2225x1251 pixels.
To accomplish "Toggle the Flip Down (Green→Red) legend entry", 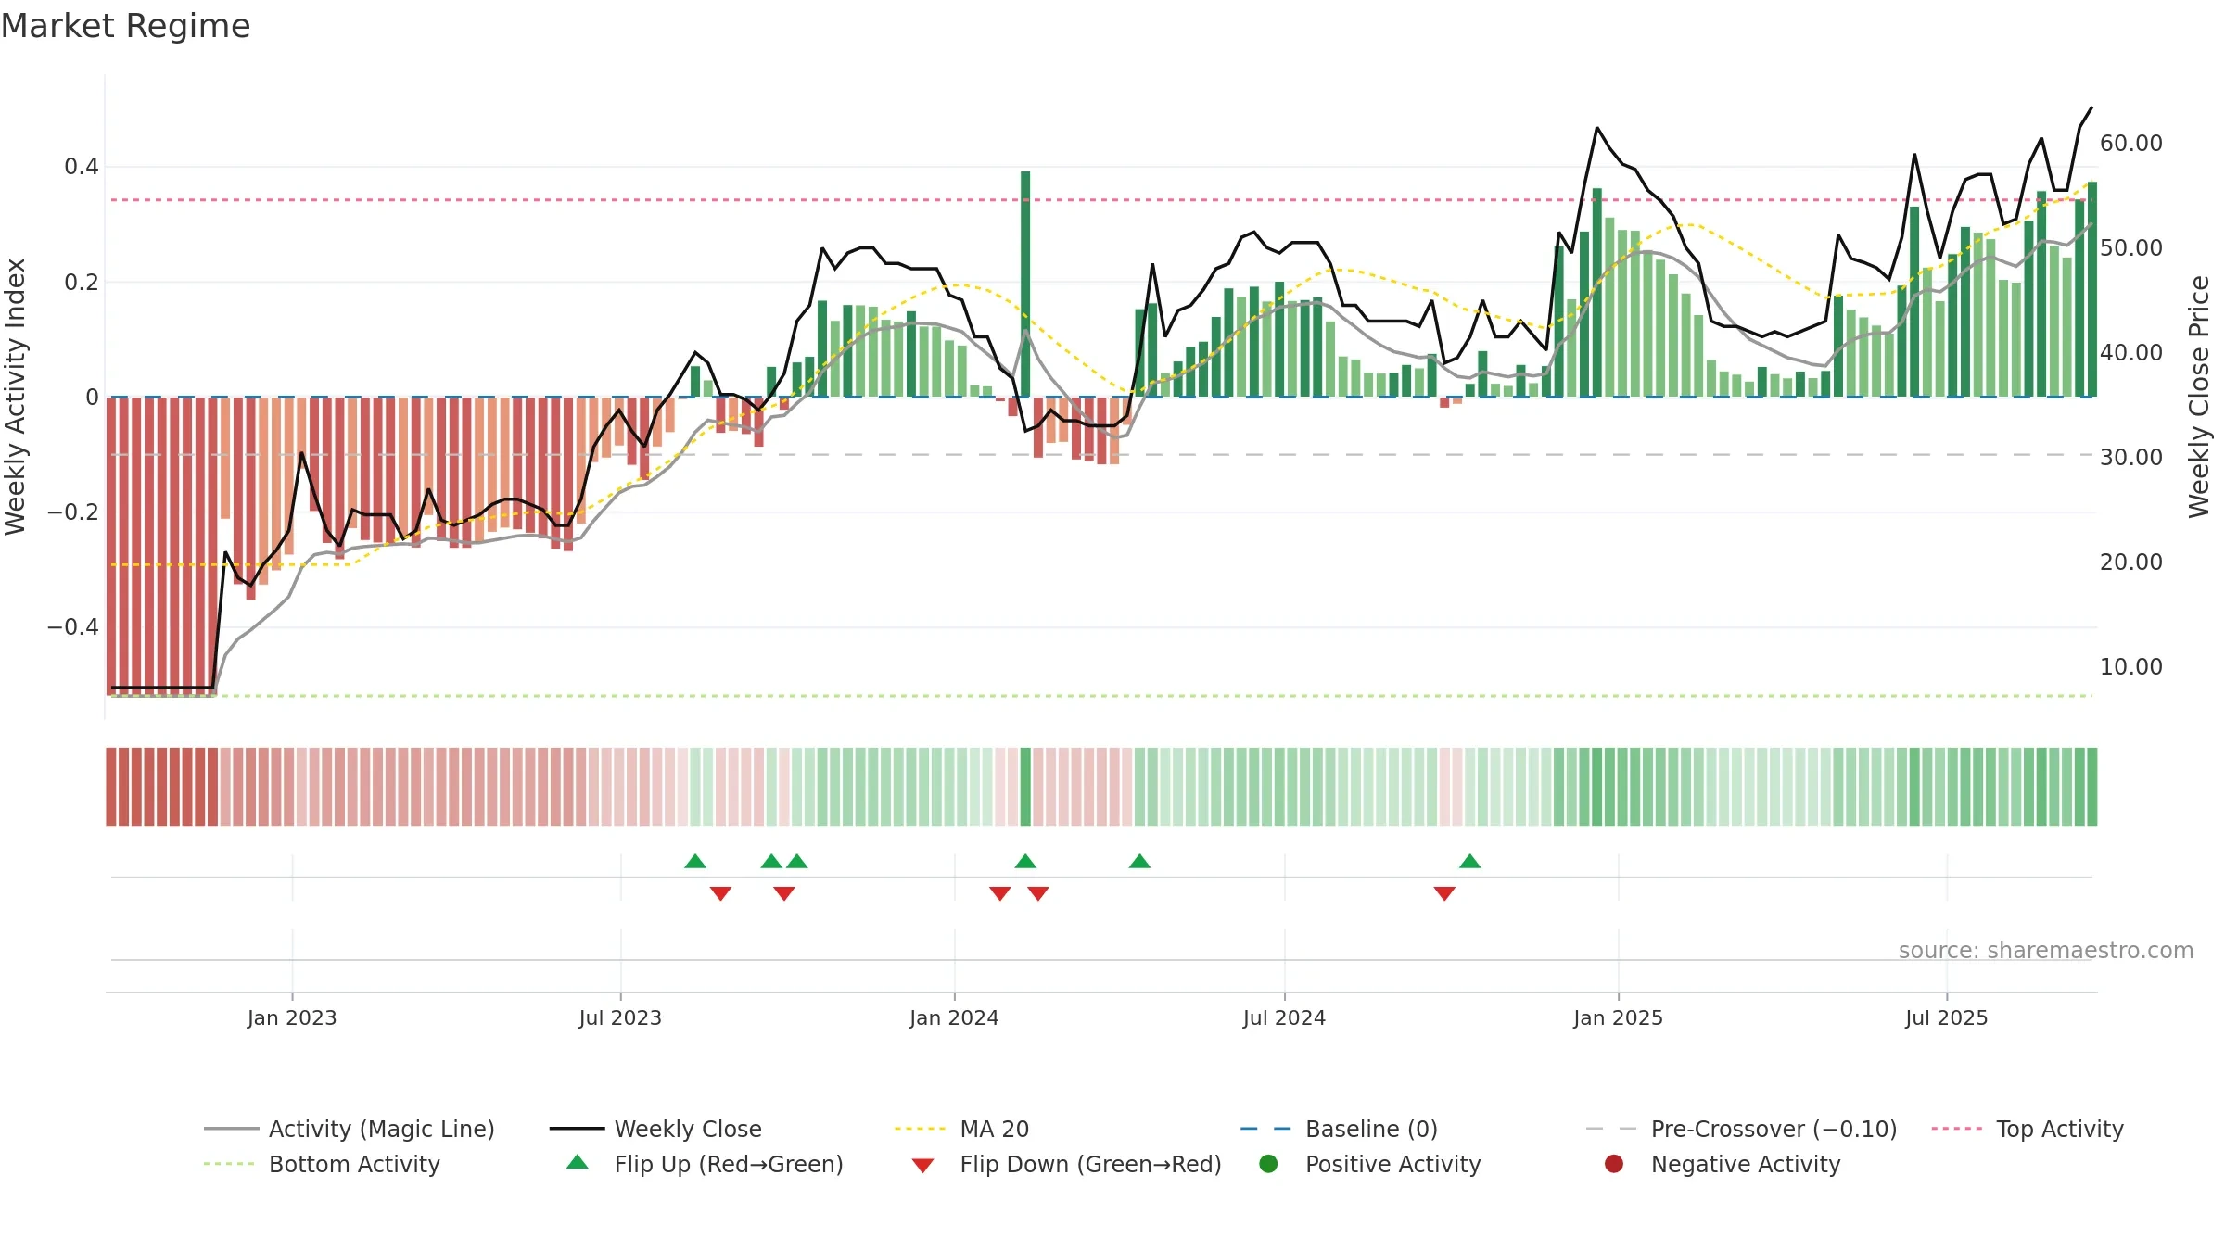I will [x=1066, y=1164].
